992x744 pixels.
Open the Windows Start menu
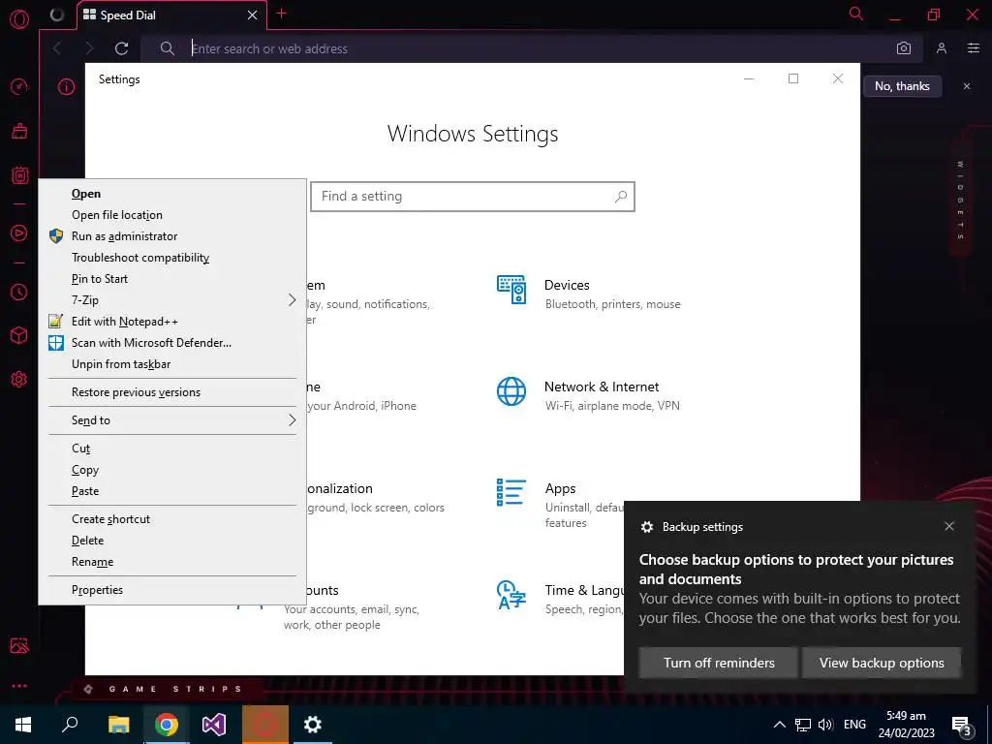23,725
